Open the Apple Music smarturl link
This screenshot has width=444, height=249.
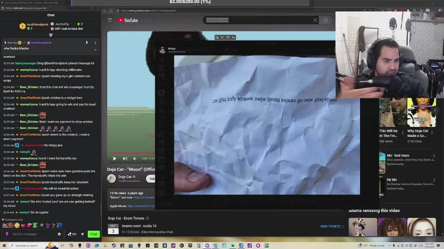click(141, 206)
